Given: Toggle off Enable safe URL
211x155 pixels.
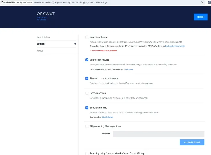Looking at the screenshot, I should (x=87, y=108).
